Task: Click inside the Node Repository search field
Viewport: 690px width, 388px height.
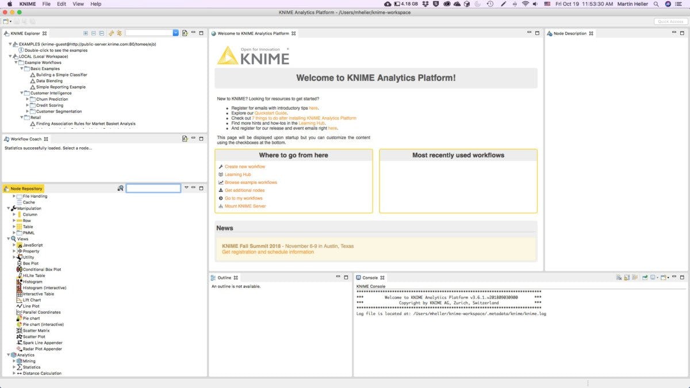Action: (x=153, y=188)
